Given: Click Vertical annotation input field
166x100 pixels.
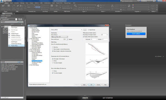Looking at the screenshot, I should (x=105, y=39).
